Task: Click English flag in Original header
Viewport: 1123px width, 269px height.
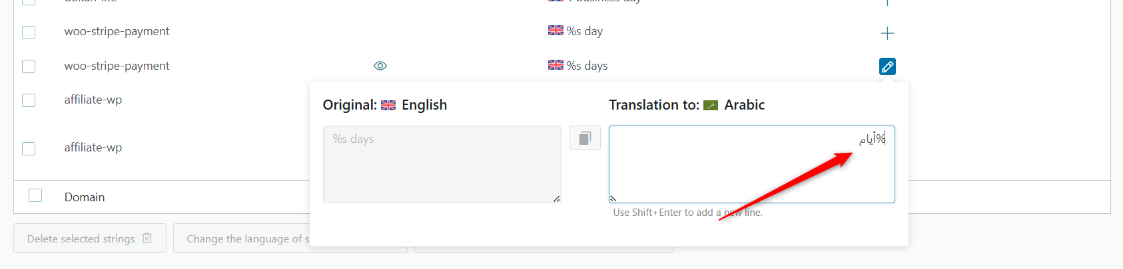Action: click(388, 105)
